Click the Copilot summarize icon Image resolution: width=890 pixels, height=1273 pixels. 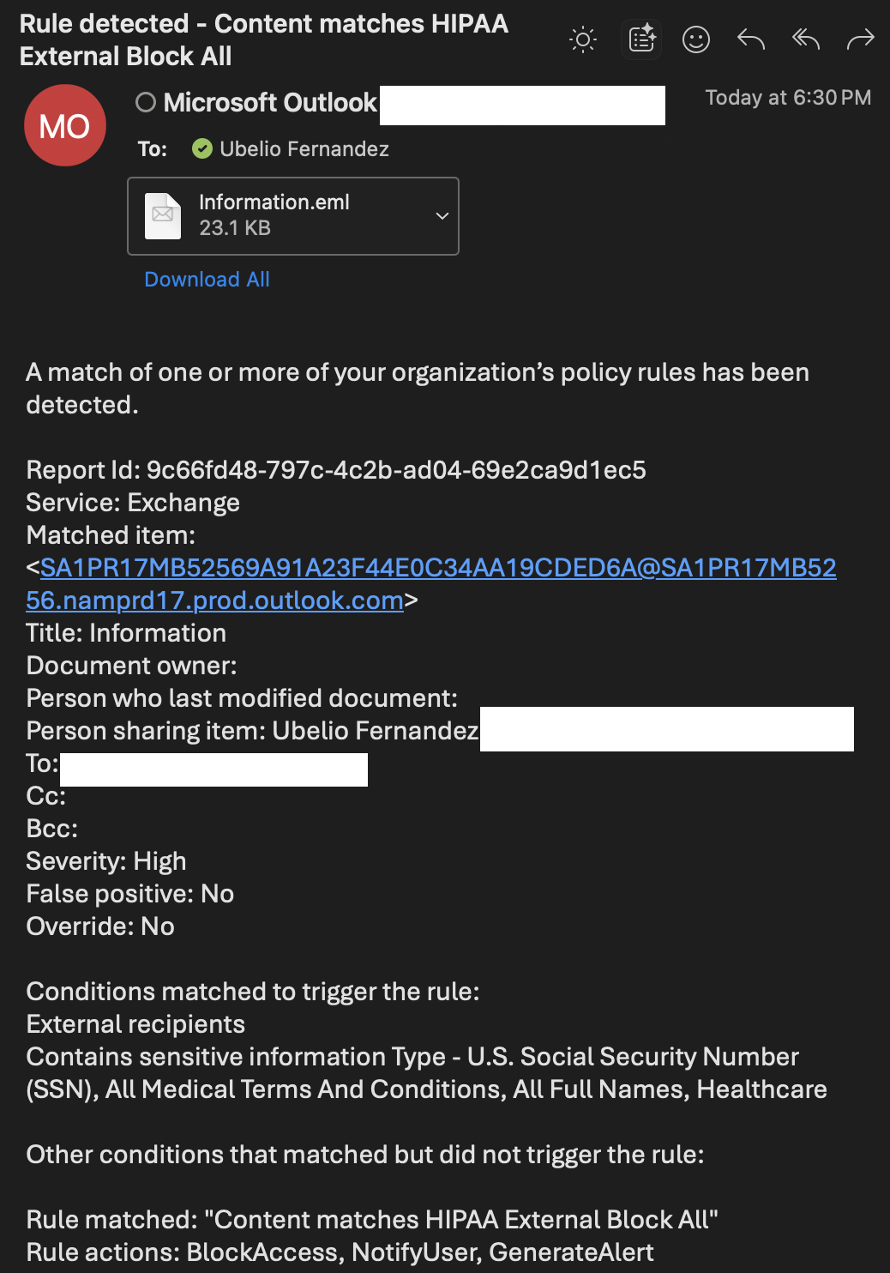pos(641,39)
